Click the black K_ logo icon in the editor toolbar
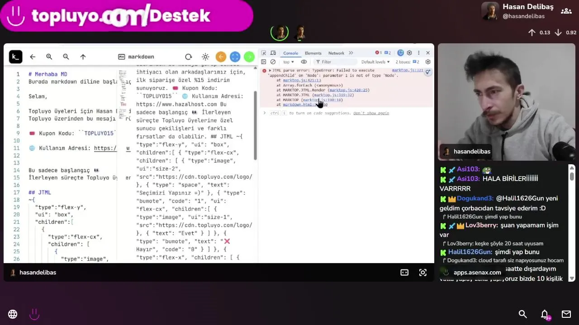This screenshot has height=325, width=579. coord(15,56)
